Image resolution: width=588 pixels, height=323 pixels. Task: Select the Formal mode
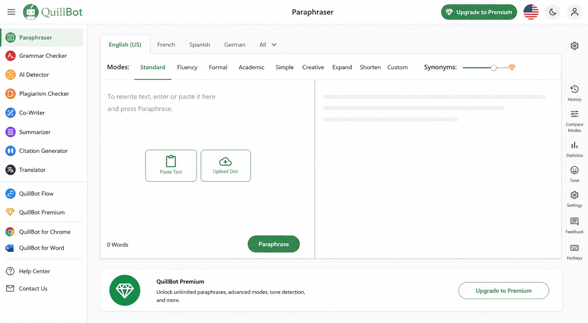[x=218, y=67]
